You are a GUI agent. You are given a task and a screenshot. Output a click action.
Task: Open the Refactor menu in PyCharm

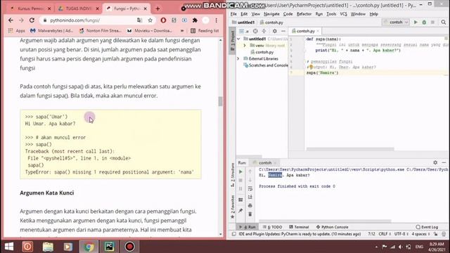[x=304, y=14]
